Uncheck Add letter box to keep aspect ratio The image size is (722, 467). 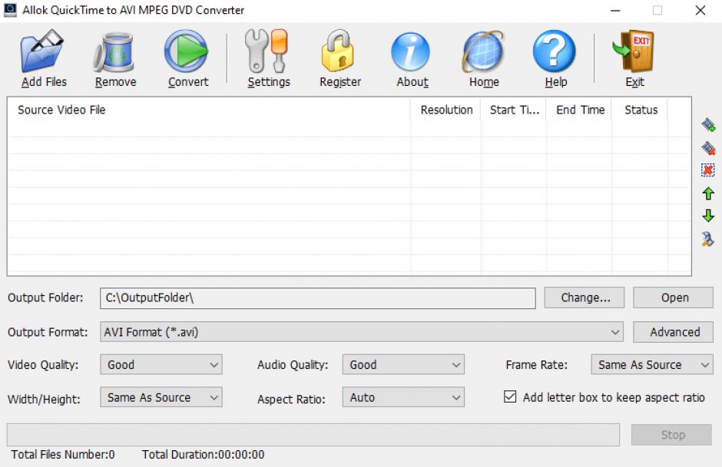(510, 397)
